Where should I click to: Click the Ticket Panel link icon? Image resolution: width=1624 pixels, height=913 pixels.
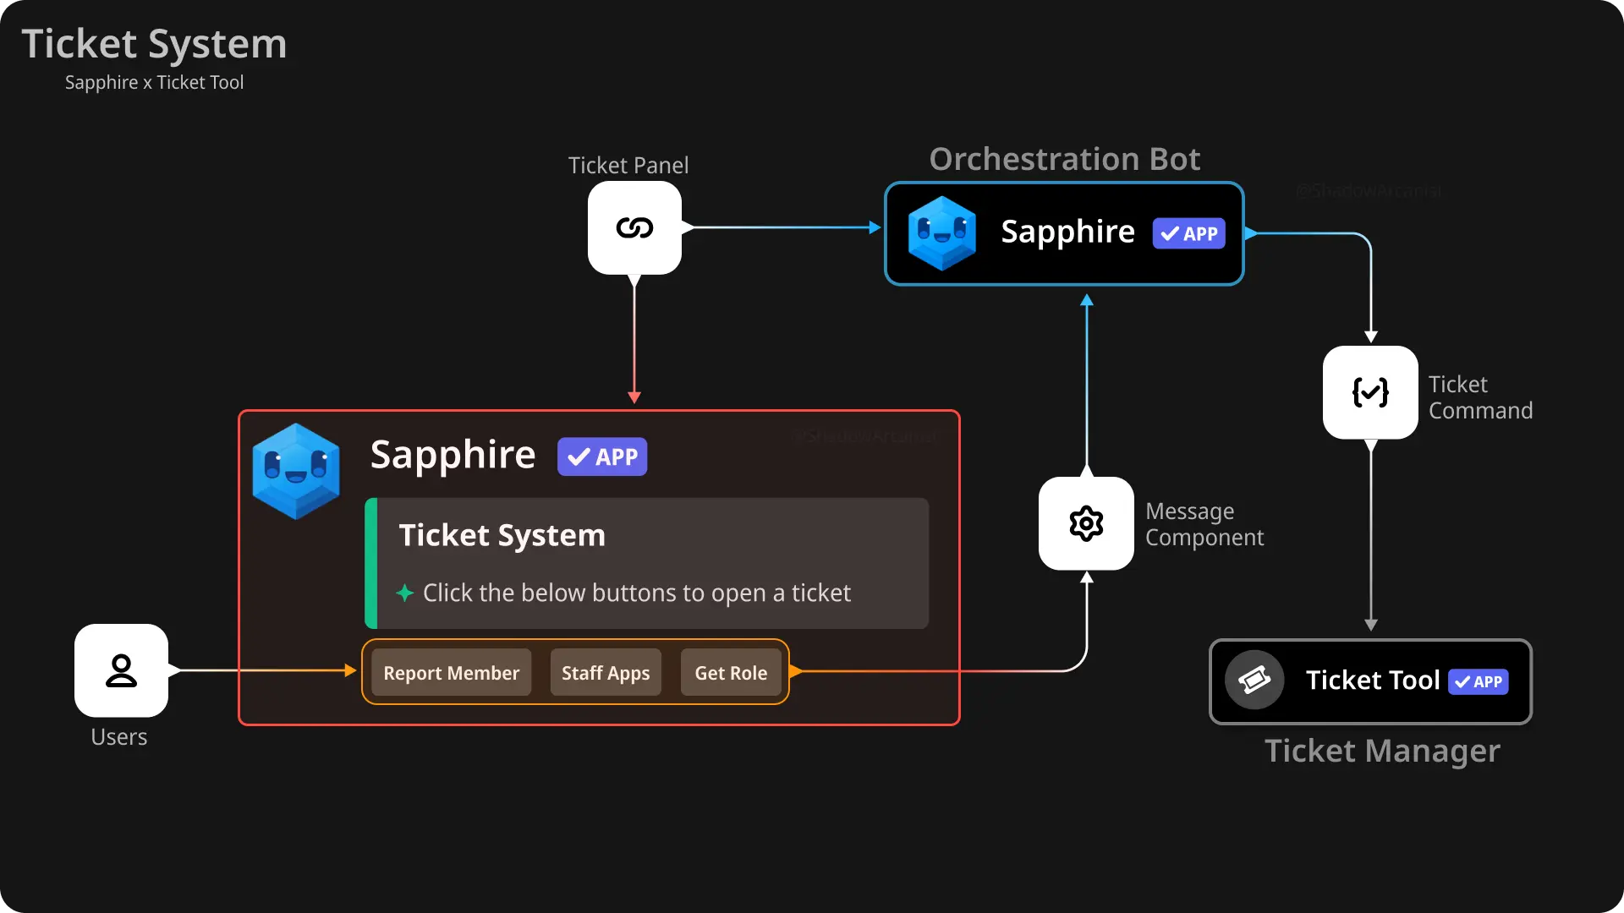(x=634, y=227)
